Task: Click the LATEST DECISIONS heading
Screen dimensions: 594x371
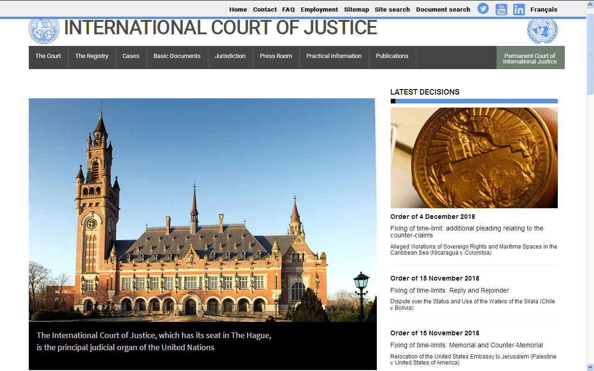Action: point(425,92)
